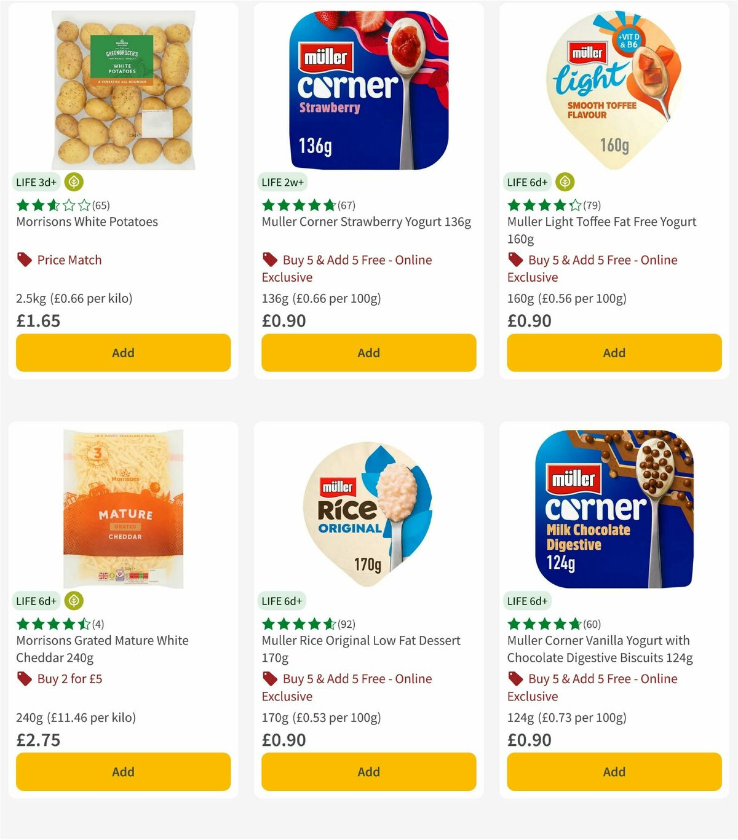738x840 pixels.
Task: Click the red tag icon beside Buy 2 for £5
Action: pos(24,679)
